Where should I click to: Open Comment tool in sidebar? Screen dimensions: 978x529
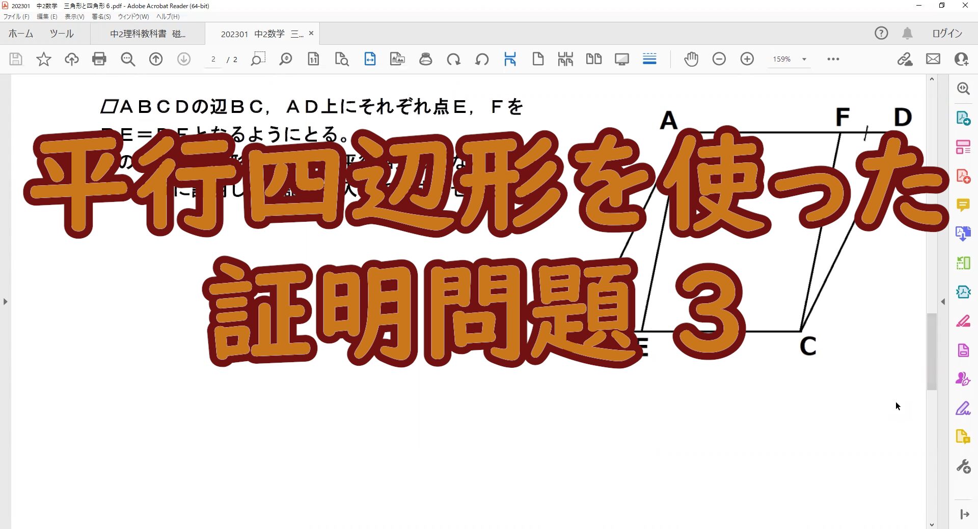click(963, 205)
